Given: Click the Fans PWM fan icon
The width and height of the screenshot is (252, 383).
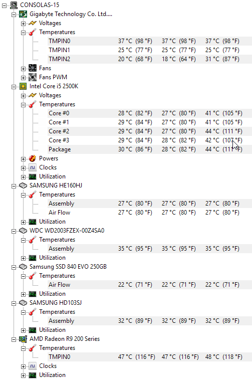Looking at the screenshot, I should [33, 77].
